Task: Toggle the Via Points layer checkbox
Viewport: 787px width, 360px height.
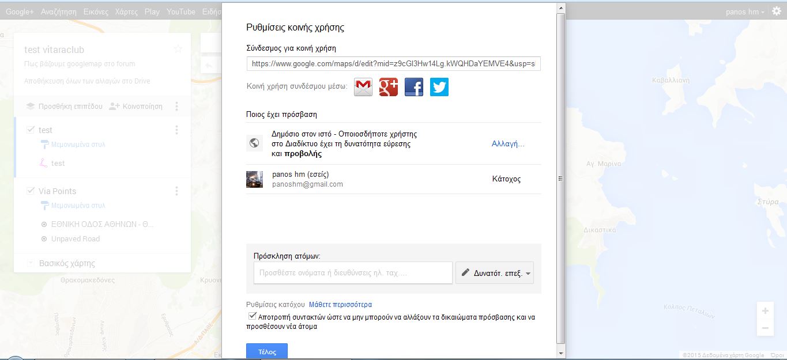Action: tap(31, 191)
